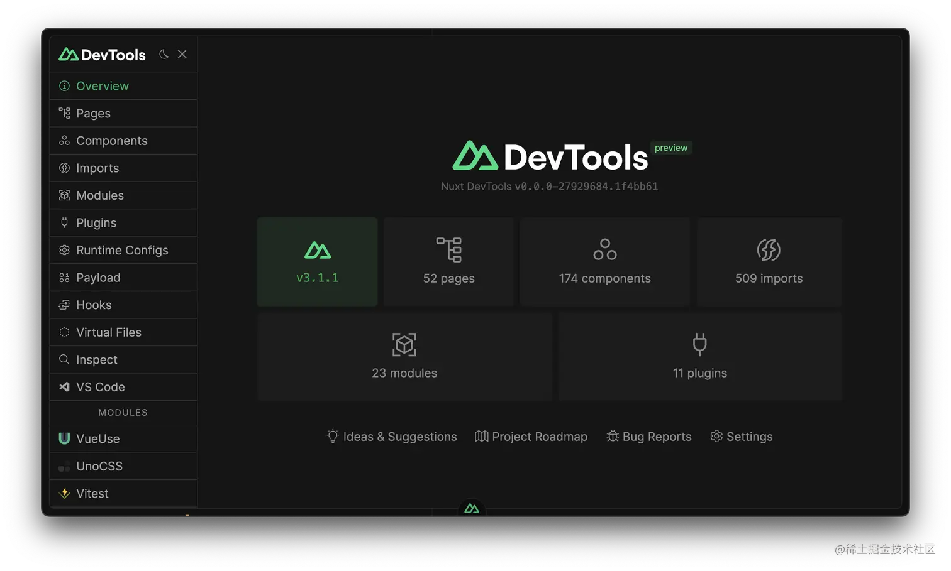This screenshot has height=571, width=951.
Task: Click the Plugins plug icon in the sidebar
Action: click(x=64, y=222)
